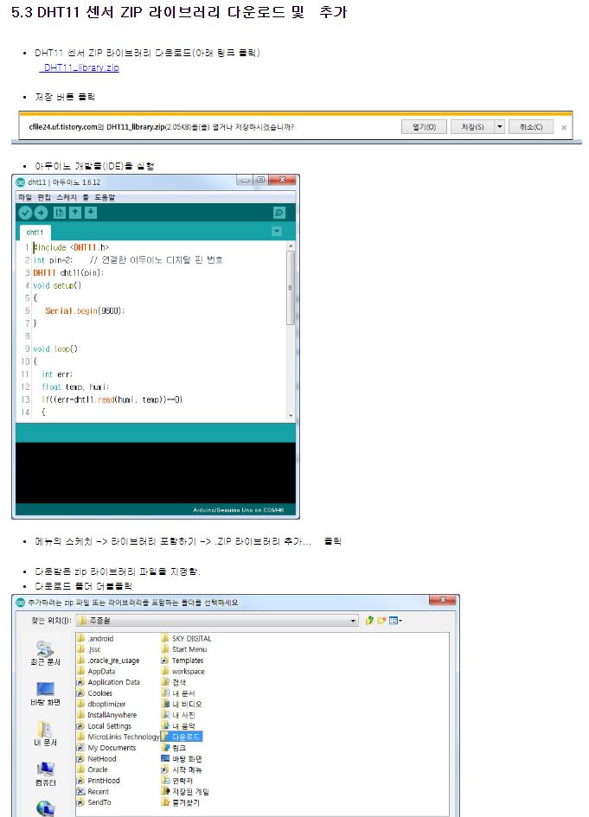Click the Open sketch up-arrow icon
The height and width of the screenshot is (817, 589).
[x=75, y=213]
